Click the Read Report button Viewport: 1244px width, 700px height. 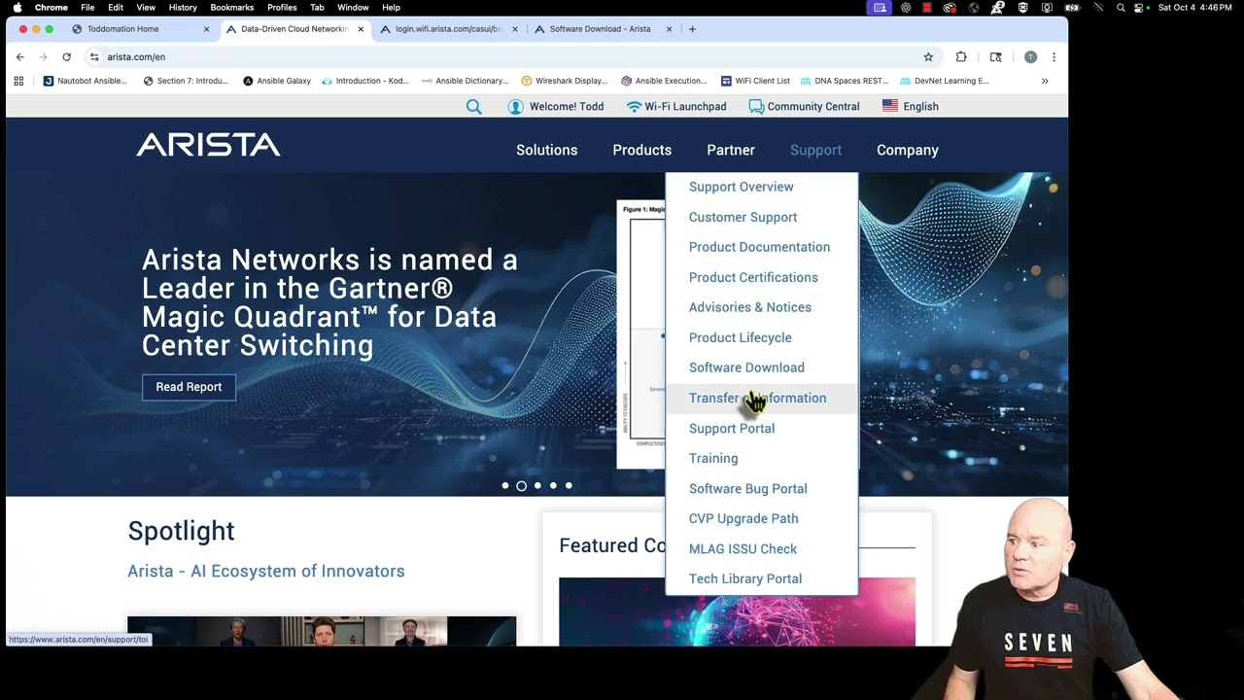pyautogui.click(x=189, y=387)
